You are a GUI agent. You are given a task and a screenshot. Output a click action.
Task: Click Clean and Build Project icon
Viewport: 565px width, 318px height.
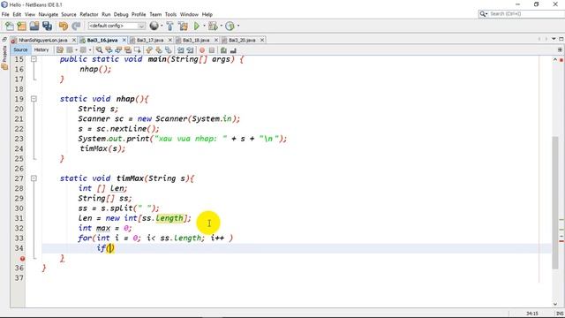point(183,26)
